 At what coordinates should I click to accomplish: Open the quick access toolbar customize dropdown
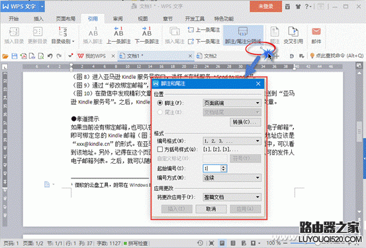(x=70, y=56)
